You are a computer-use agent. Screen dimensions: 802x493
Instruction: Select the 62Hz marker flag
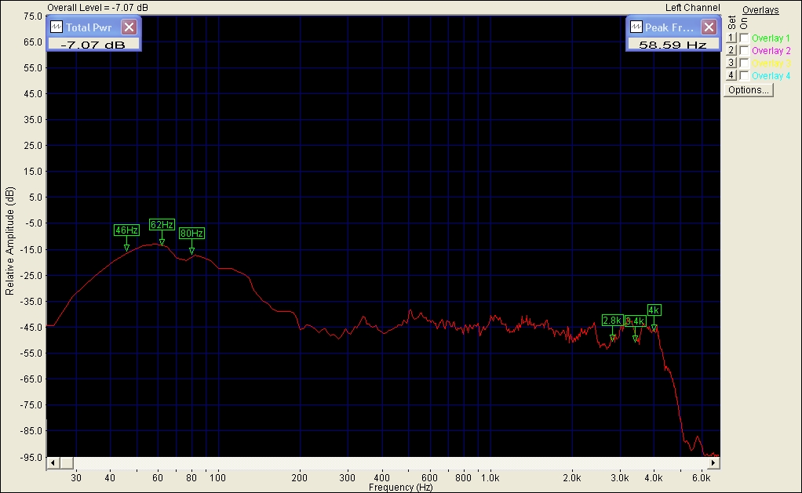(x=162, y=225)
